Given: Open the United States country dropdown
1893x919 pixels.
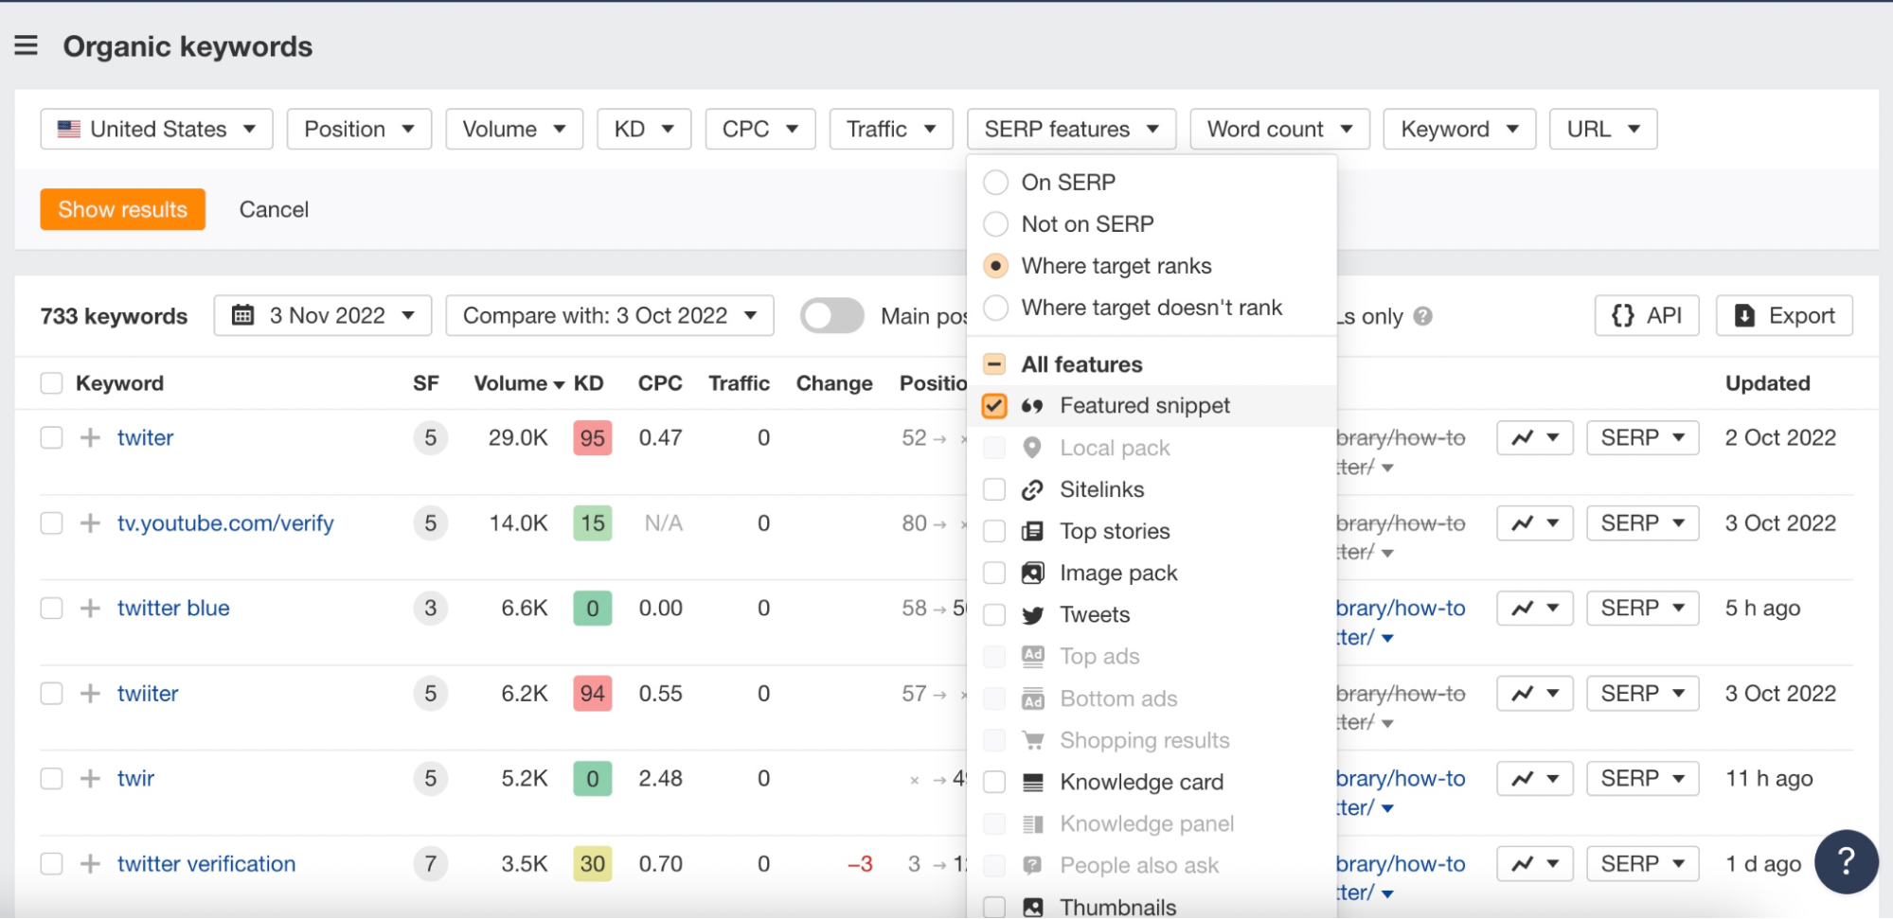Looking at the screenshot, I should (156, 129).
